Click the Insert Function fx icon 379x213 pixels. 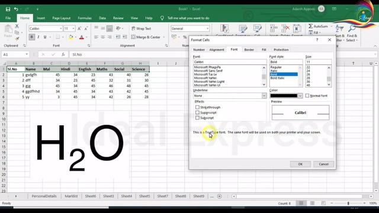click(63, 54)
